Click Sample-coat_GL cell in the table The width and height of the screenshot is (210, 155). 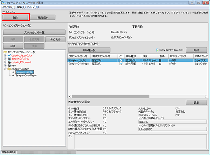tap(77, 60)
